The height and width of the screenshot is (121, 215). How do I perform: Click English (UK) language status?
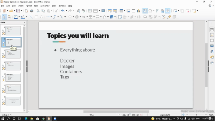(164, 115)
